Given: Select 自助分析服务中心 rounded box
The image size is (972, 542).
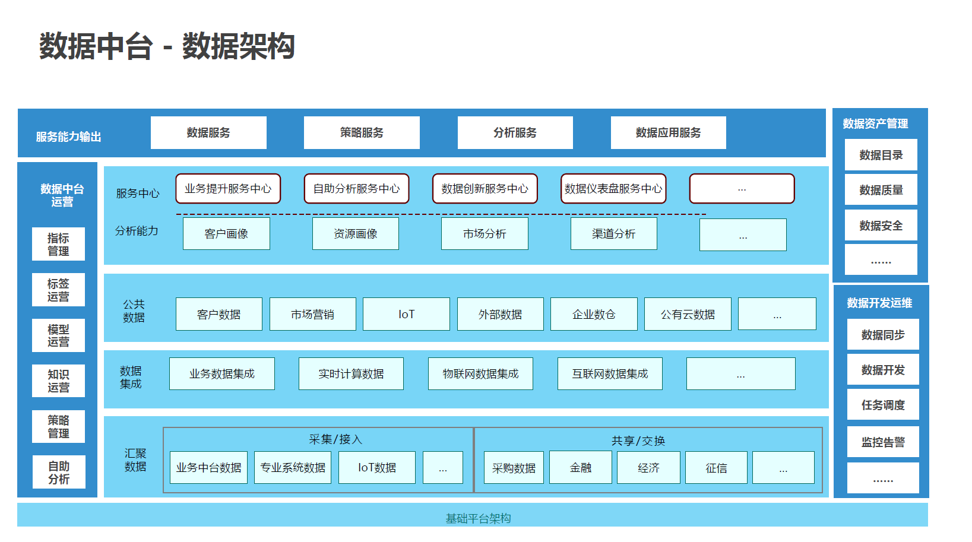Looking at the screenshot, I should (x=356, y=189).
